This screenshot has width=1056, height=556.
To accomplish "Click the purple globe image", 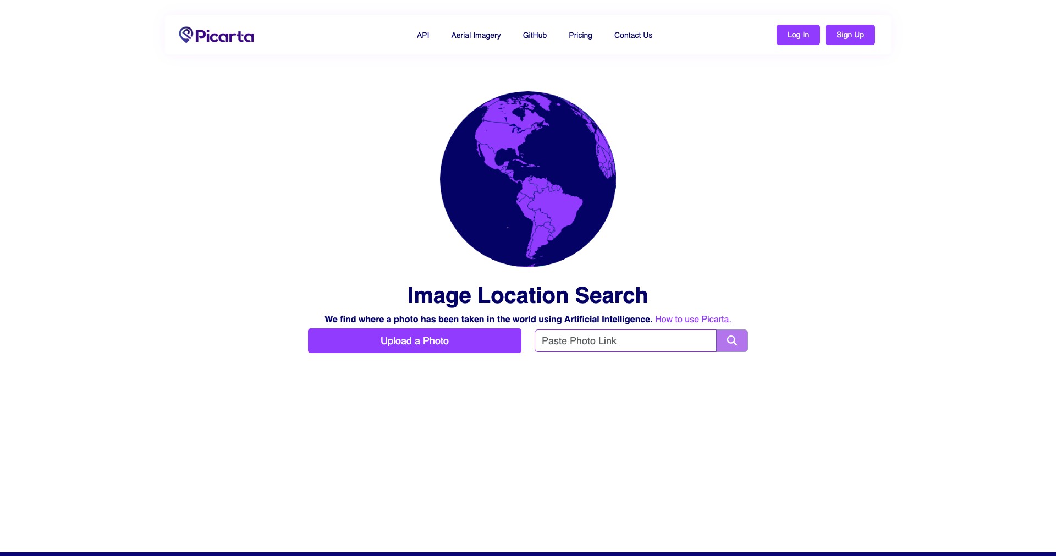I will click(x=528, y=179).
